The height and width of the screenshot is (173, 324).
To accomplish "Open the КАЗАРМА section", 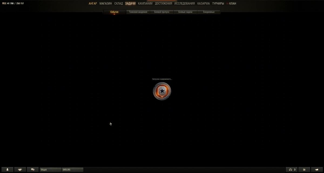I will 204,3.
